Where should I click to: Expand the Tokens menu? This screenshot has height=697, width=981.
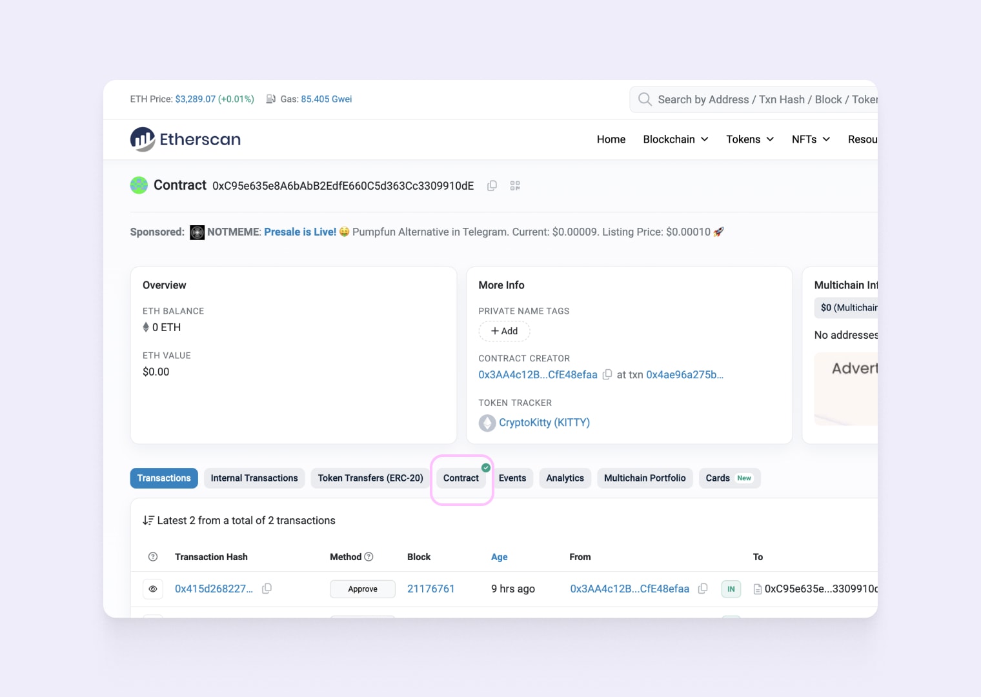tap(750, 139)
